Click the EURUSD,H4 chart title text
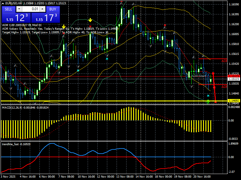The width and height of the screenshot is (241, 180). pyautogui.click(x=14, y=3)
